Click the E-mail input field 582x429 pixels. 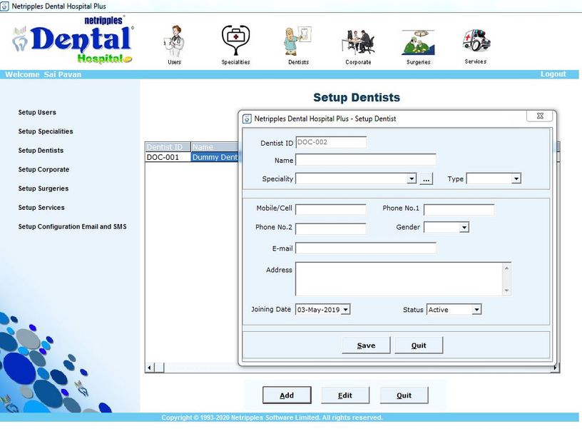[x=366, y=248]
